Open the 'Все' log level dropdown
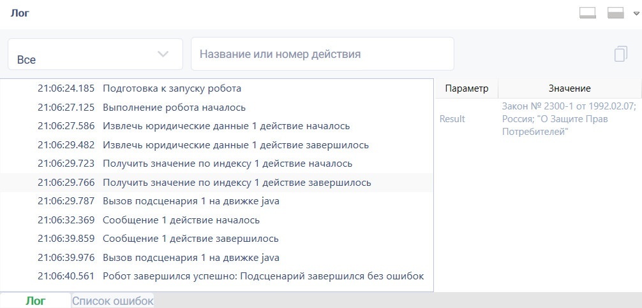This screenshot has height=308, width=642. pos(95,54)
